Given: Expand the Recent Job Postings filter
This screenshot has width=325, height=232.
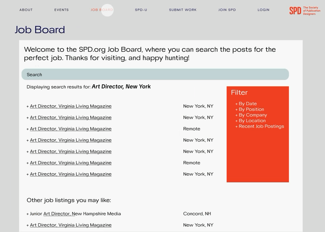Looking at the screenshot, I should click(x=260, y=126).
